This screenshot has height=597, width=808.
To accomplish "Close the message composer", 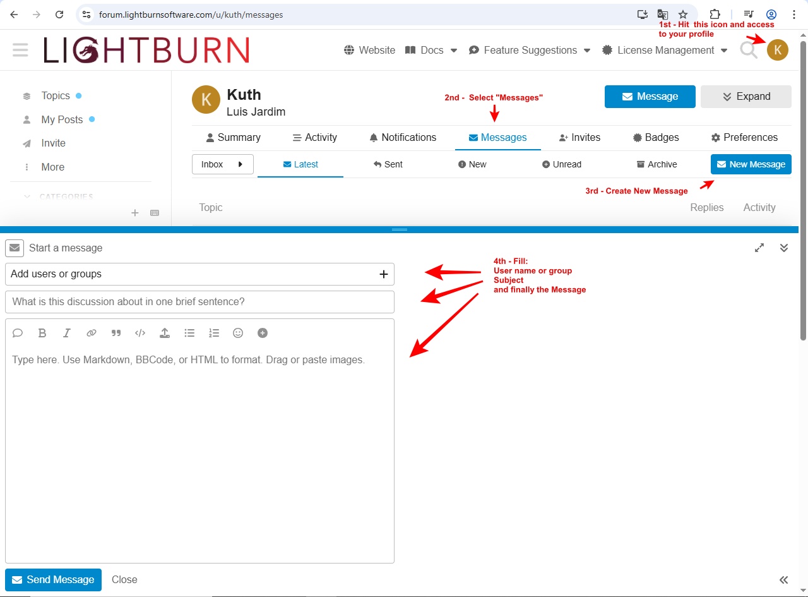I will (x=124, y=580).
